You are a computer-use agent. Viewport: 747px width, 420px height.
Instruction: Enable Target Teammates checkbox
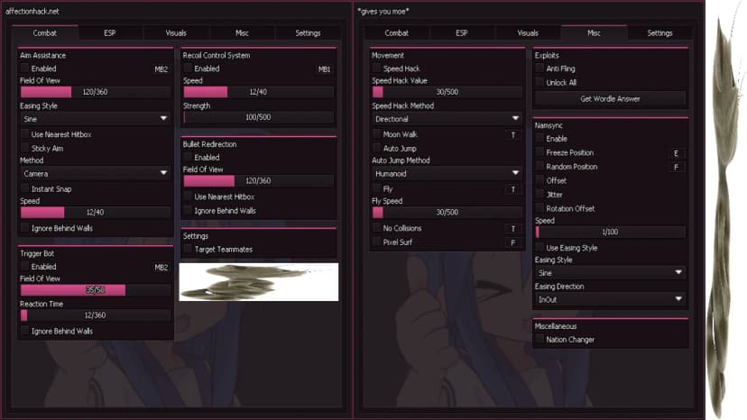(x=188, y=249)
